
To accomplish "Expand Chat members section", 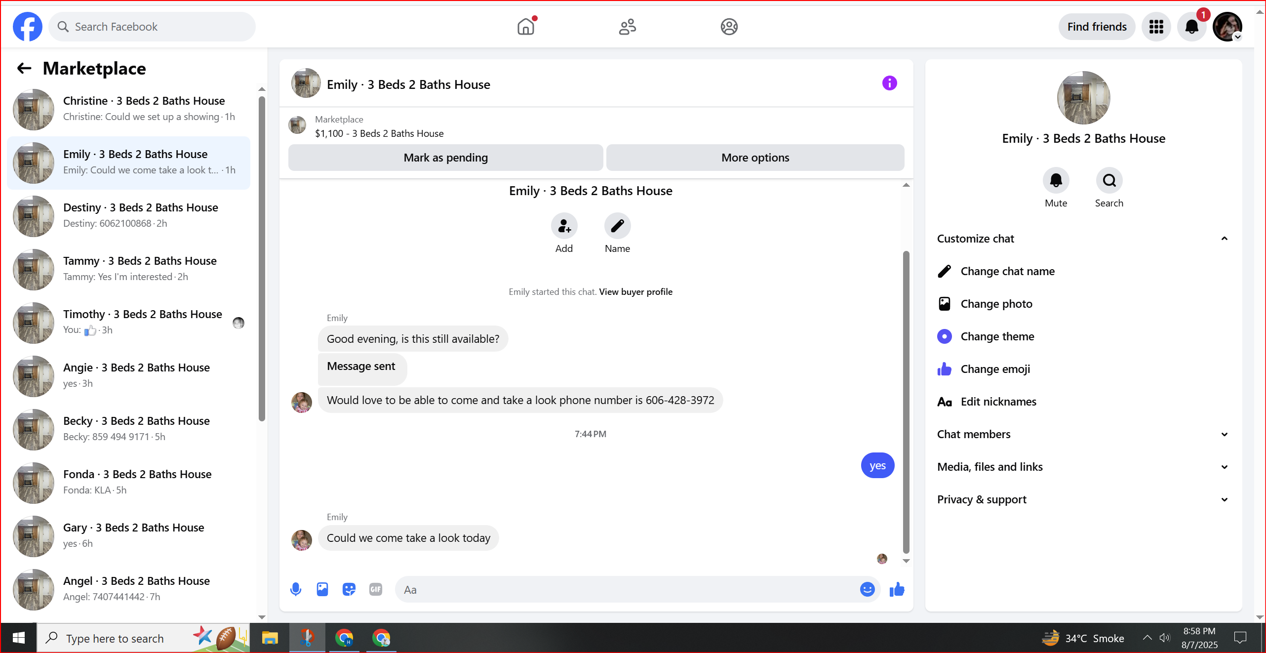I will 1084,434.
